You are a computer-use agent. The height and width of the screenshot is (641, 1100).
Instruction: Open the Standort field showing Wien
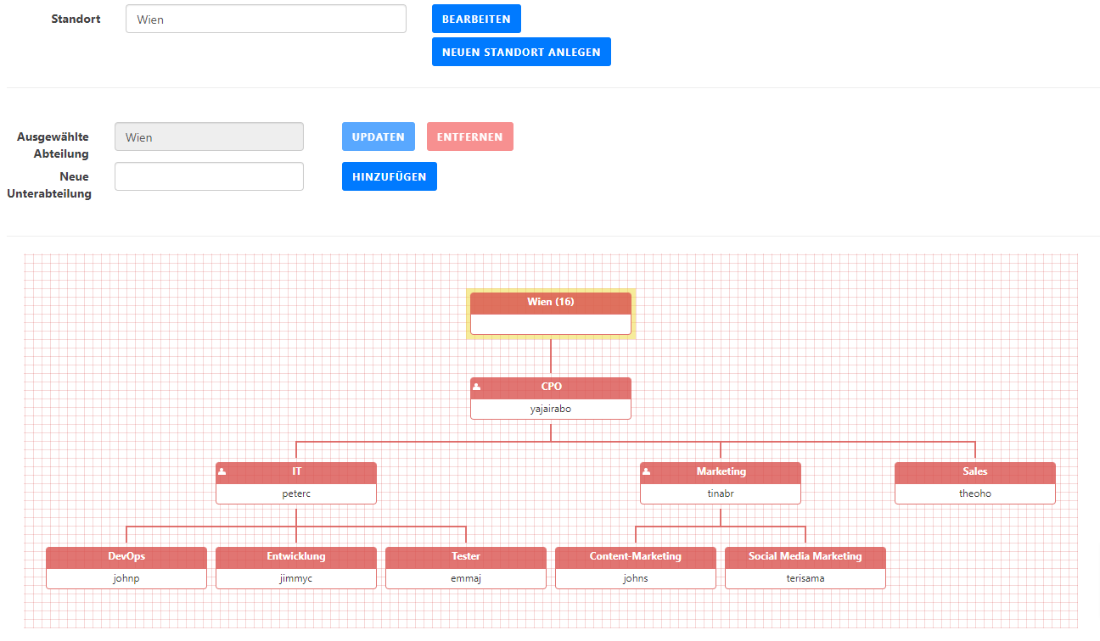coord(266,19)
